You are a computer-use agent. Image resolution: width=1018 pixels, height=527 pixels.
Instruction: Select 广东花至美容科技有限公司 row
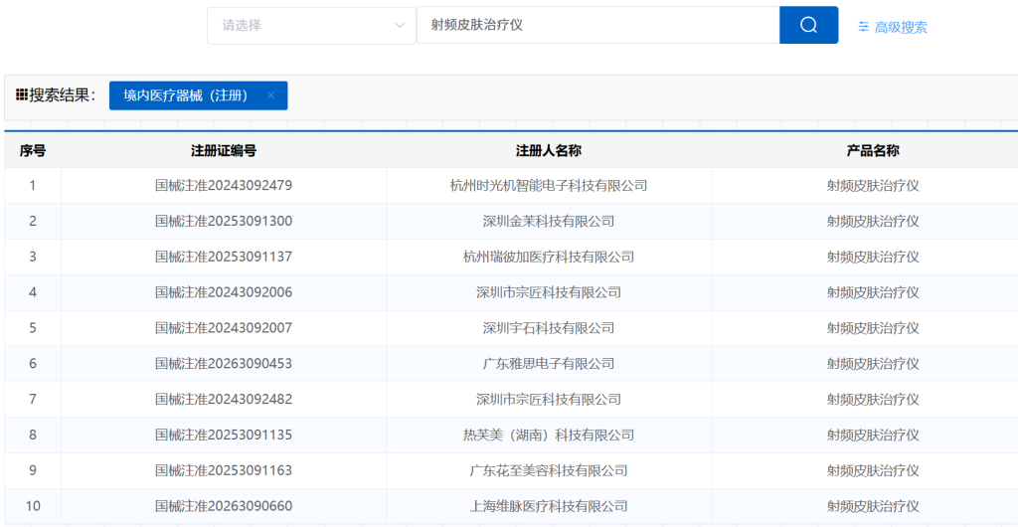click(548, 470)
